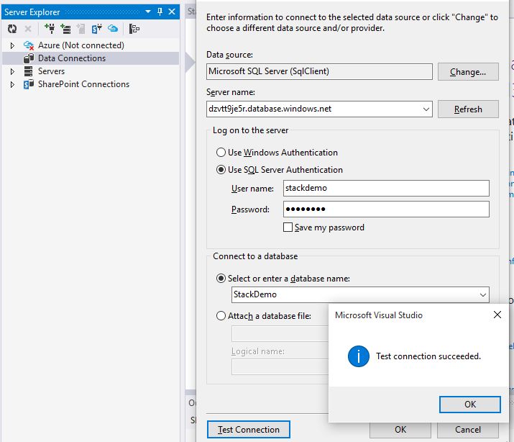Click the Refresh server list button
514x442 pixels.
pyautogui.click(x=468, y=109)
